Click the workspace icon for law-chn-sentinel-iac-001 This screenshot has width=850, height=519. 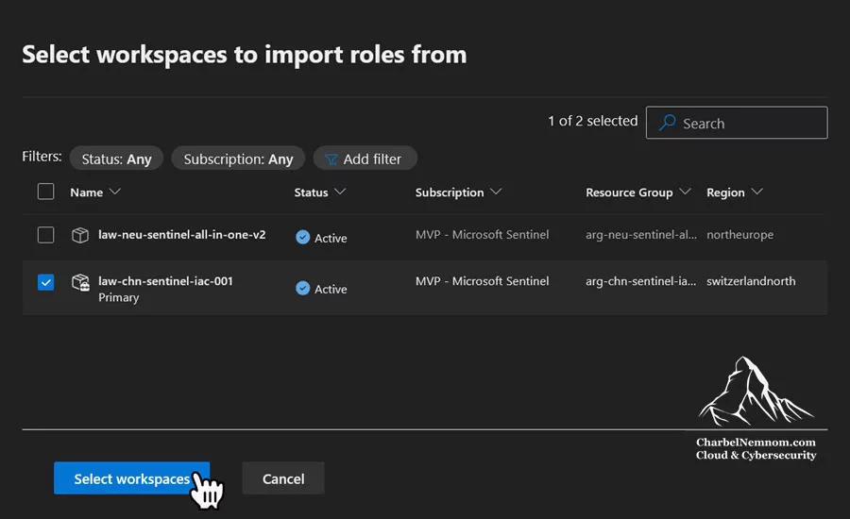[x=81, y=282]
